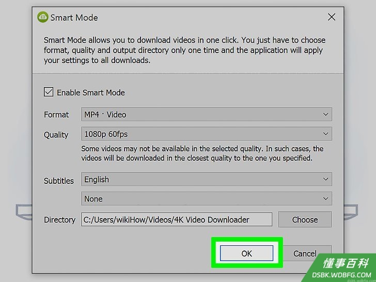Click the Directory path input field
Screen dimensions: 376x282
[x=177, y=219]
